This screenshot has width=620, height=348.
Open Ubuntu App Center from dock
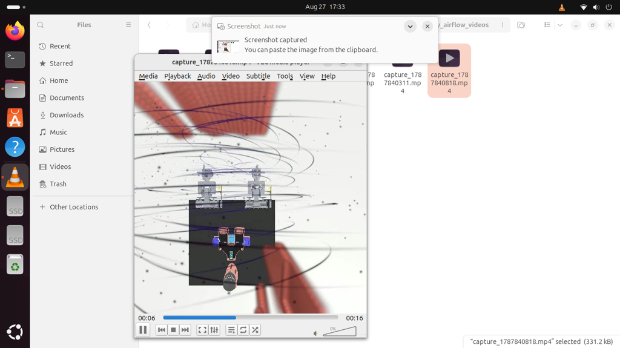click(15, 118)
